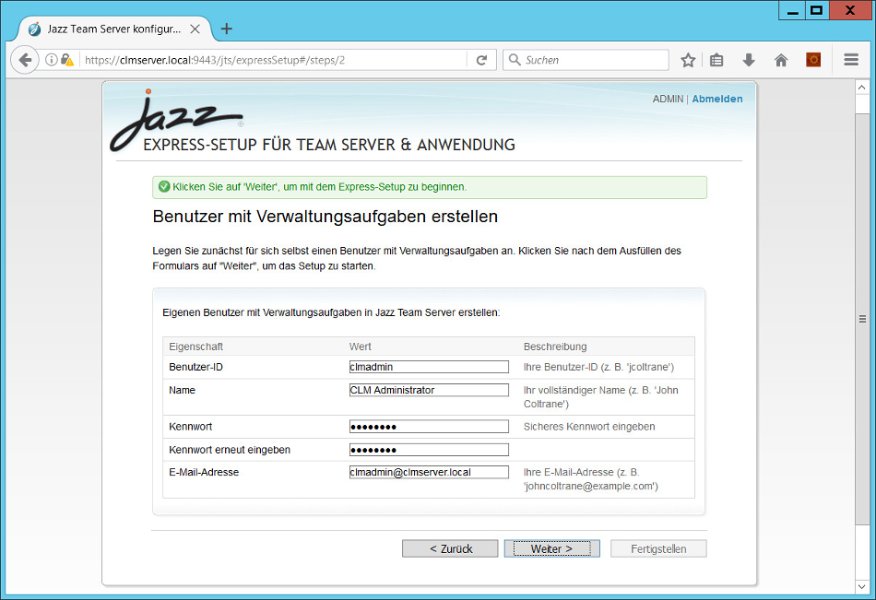Reload the page with the refresh icon
The width and height of the screenshot is (876, 600).
pyautogui.click(x=481, y=60)
